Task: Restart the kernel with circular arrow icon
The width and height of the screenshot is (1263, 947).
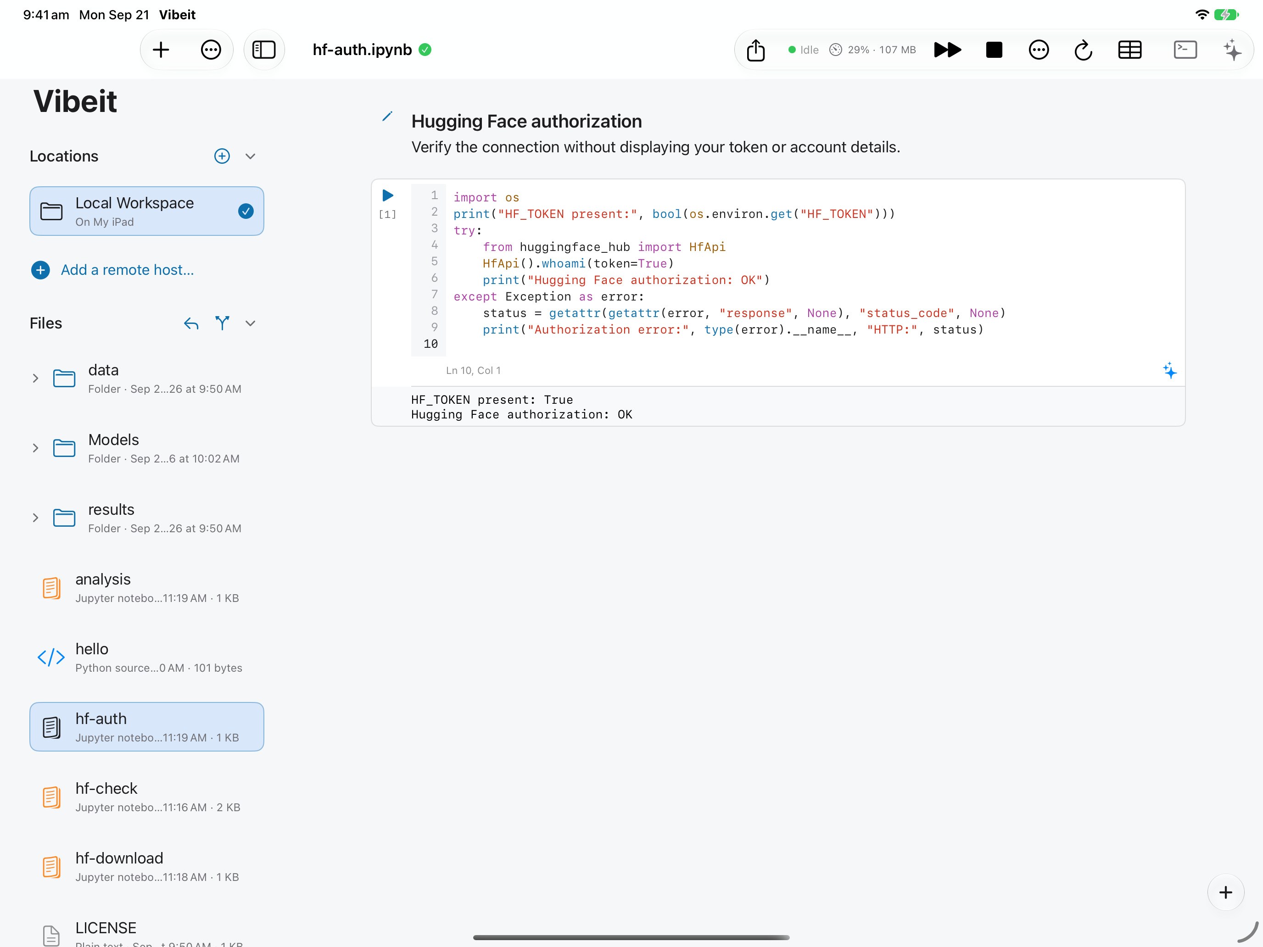Action: [1083, 50]
